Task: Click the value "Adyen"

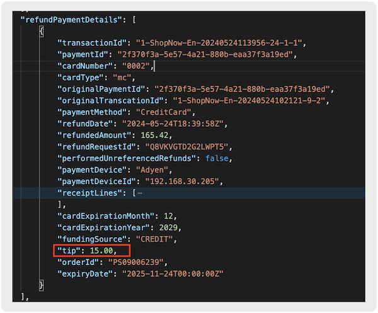Action: (152, 170)
